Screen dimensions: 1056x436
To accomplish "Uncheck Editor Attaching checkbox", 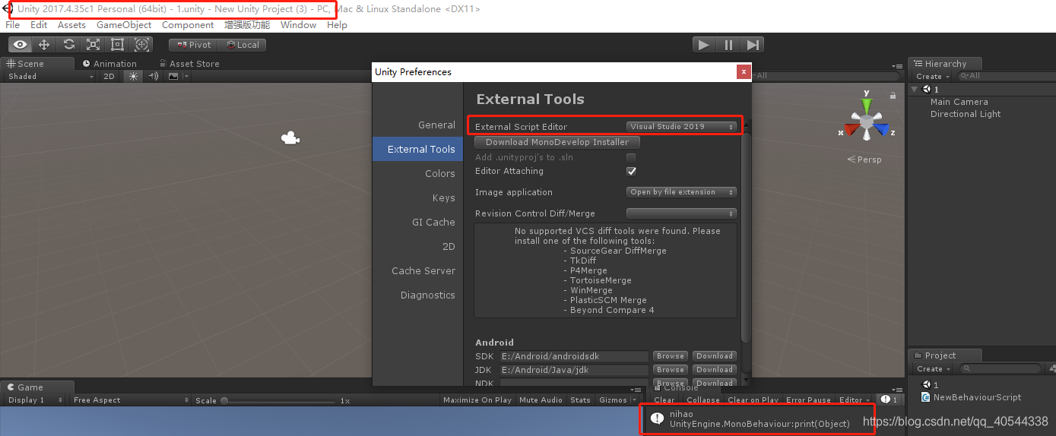I will pyautogui.click(x=631, y=171).
